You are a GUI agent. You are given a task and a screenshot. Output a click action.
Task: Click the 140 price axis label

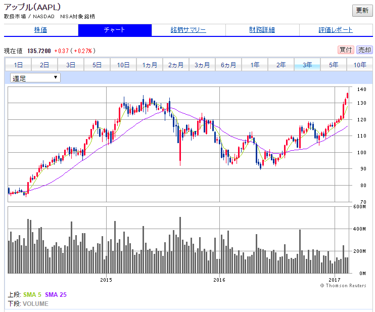point(362,89)
